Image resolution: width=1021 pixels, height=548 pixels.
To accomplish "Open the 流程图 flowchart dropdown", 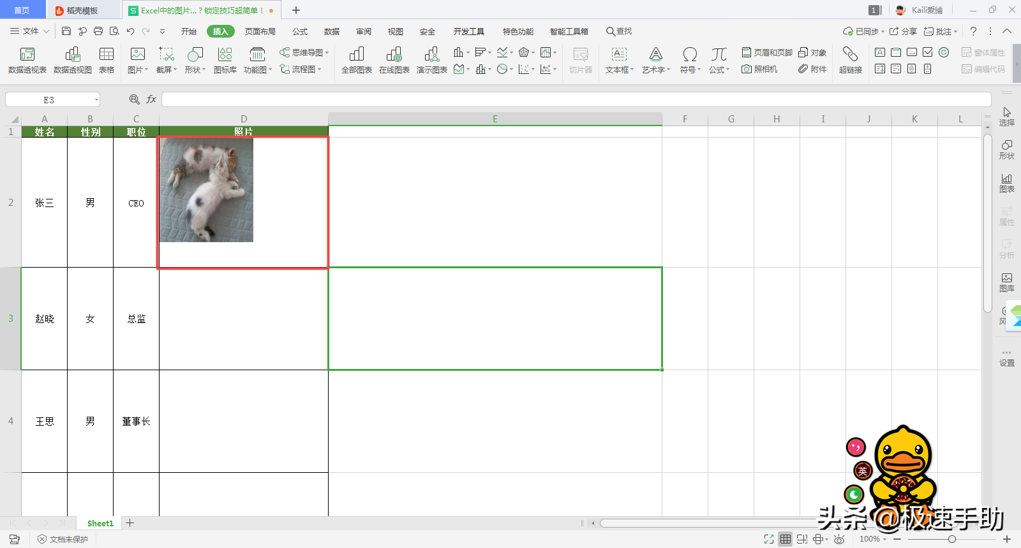I will [301, 69].
